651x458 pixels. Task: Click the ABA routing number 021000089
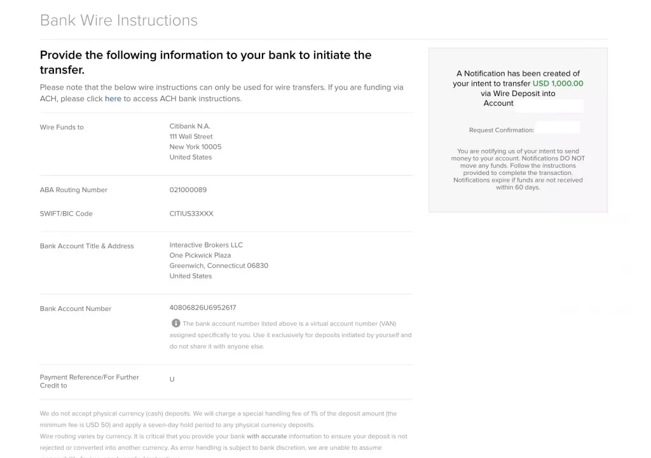188,190
